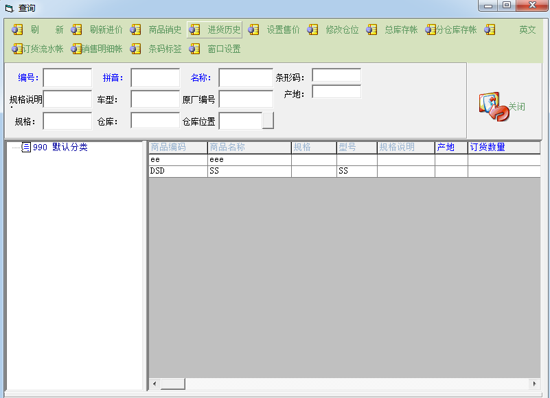550x398 pixels.
Task: Minimize the 查询 window
Action: tap(488, 5)
